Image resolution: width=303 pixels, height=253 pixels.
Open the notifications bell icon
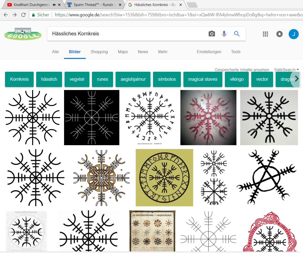[279, 34]
